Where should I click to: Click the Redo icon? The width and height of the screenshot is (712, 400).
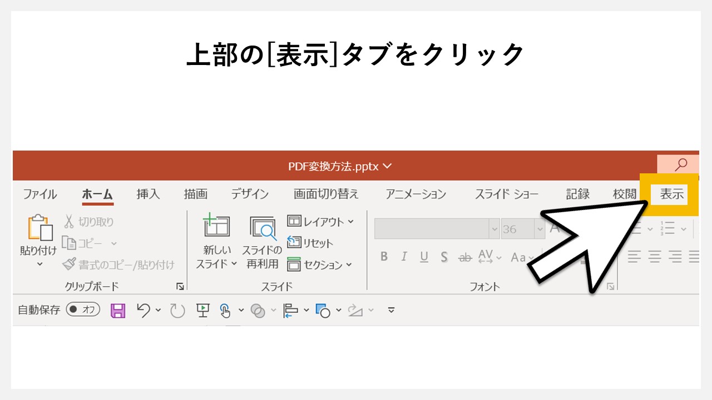tap(176, 310)
